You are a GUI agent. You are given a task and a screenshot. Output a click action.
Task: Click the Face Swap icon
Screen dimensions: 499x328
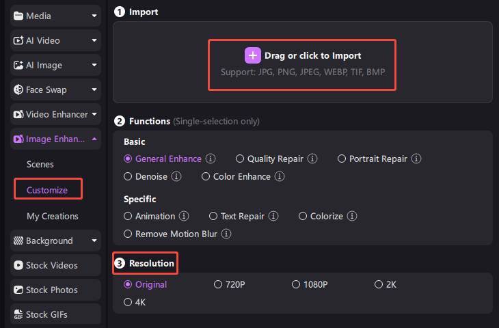pos(18,90)
